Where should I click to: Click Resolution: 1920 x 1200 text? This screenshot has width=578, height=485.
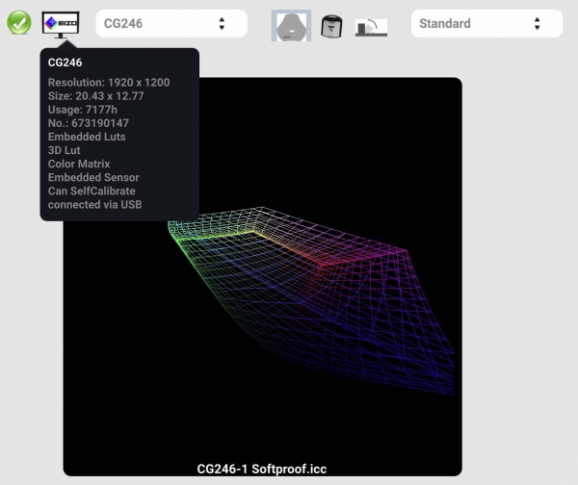(109, 82)
